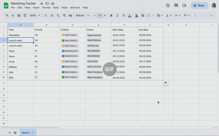
Task: Open version history clock icon
Action: (x=168, y=5)
